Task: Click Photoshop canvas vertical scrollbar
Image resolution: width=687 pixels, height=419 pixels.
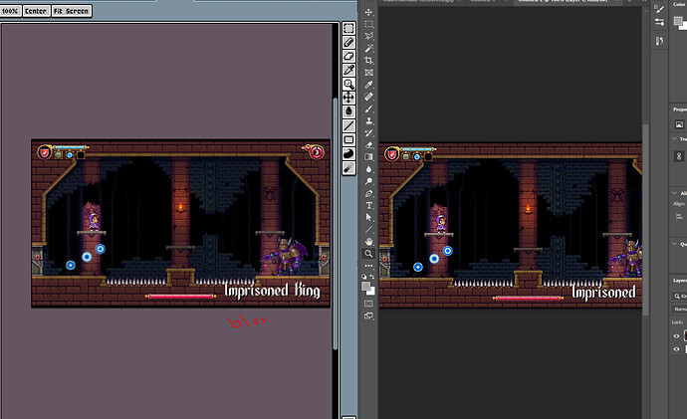Action: coord(645,219)
